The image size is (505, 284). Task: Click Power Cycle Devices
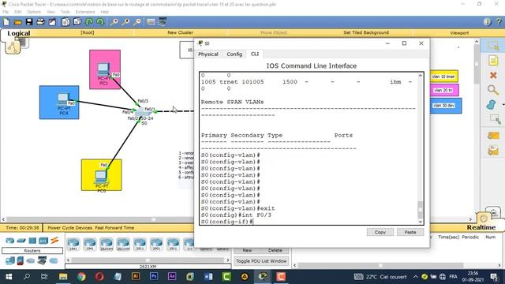point(70,228)
